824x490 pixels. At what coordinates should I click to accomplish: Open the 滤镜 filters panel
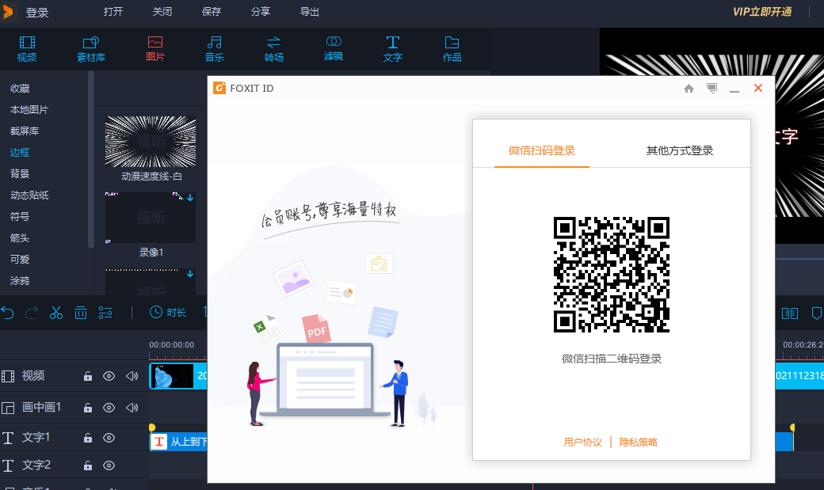pos(334,49)
